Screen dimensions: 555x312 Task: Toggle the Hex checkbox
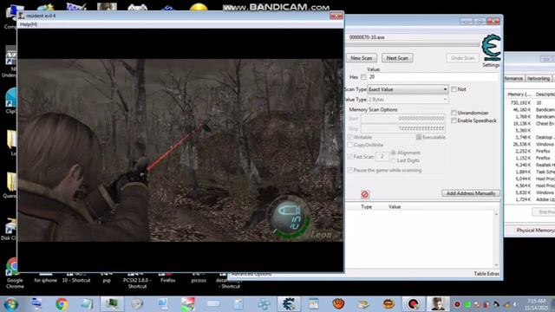[x=363, y=77]
